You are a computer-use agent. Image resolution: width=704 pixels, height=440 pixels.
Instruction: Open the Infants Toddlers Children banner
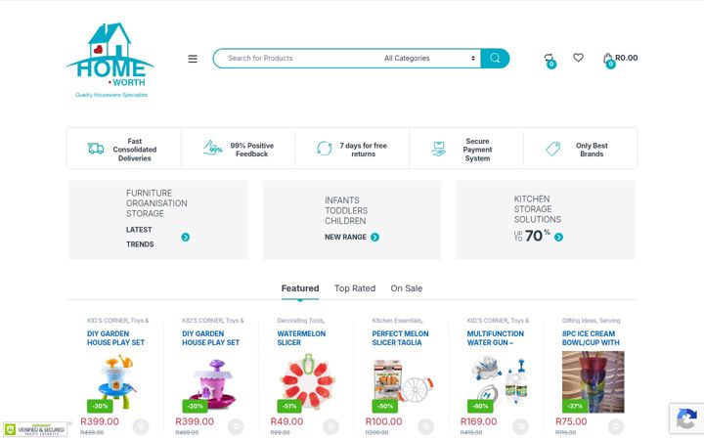click(x=352, y=220)
